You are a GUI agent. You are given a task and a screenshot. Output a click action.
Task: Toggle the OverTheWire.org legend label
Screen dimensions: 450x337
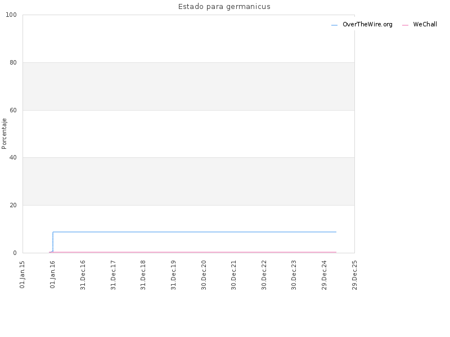pos(367,24)
